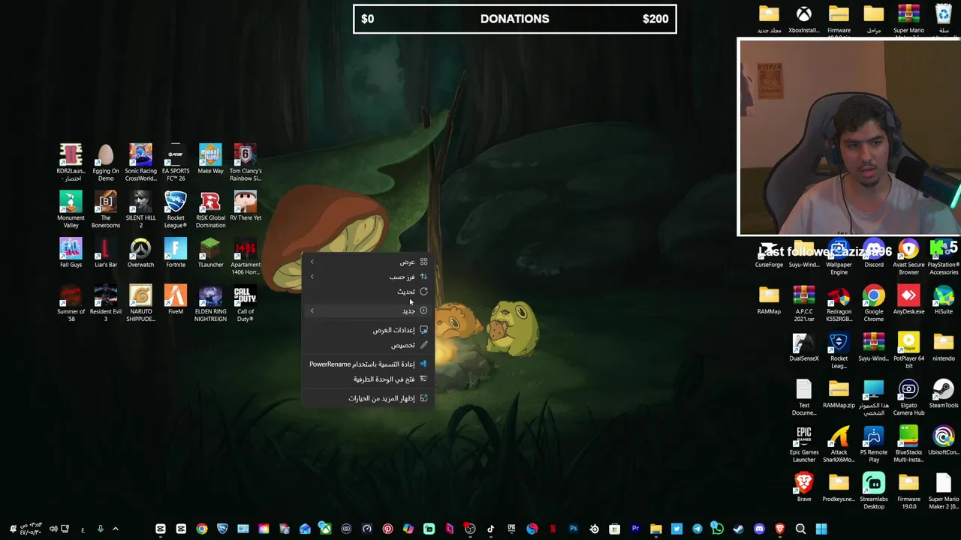Image resolution: width=961 pixels, height=540 pixels.
Task: Open Windows Start button on taskbar
Action: tap(821, 529)
